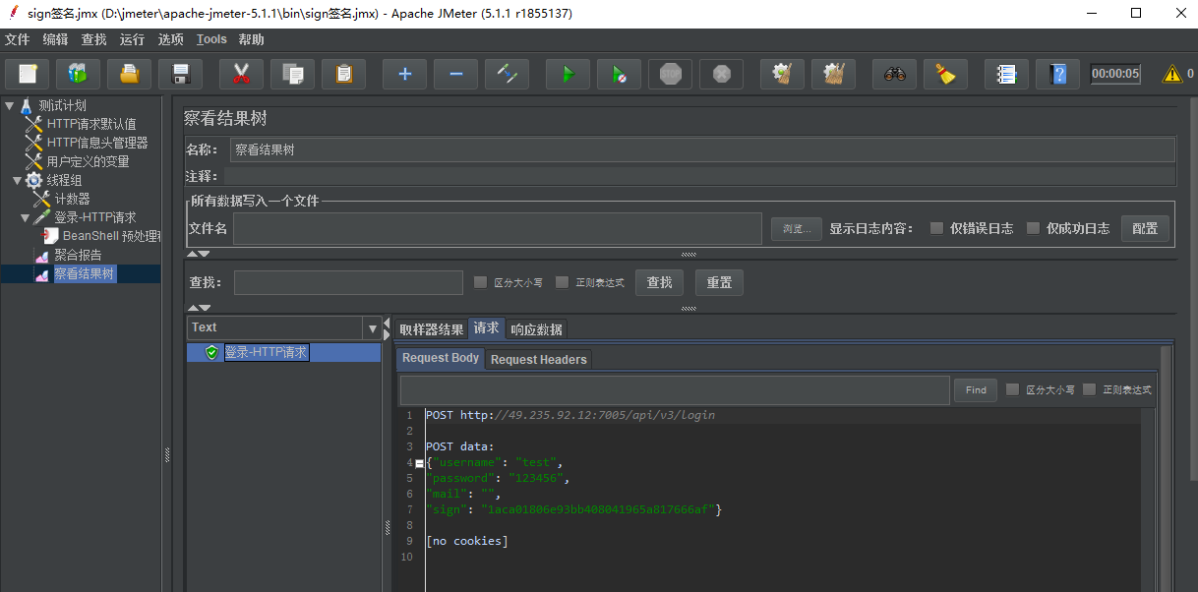Screen dimensions: 1198x592
Task: Collapse the 测试计划 tree node
Action: tap(10, 105)
